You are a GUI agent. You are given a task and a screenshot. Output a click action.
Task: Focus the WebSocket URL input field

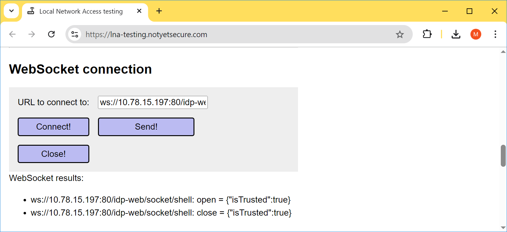pyautogui.click(x=153, y=102)
